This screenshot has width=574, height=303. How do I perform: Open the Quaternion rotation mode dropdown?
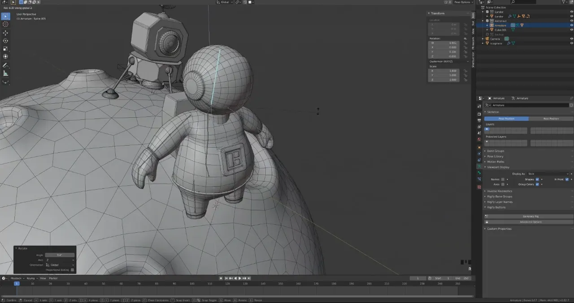tap(449, 61)
